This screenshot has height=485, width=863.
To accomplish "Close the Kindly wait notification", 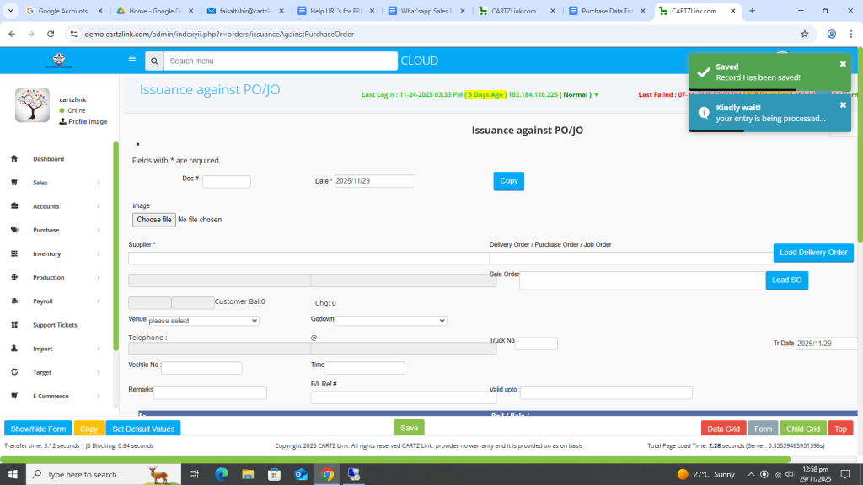I will [842, 105].
